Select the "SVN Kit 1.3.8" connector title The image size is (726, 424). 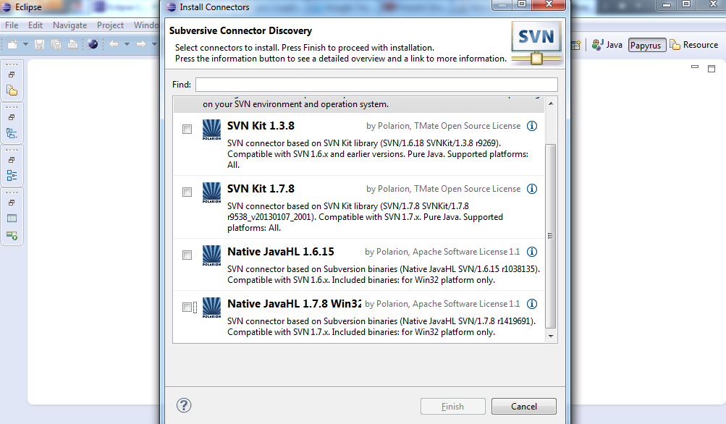261,126
